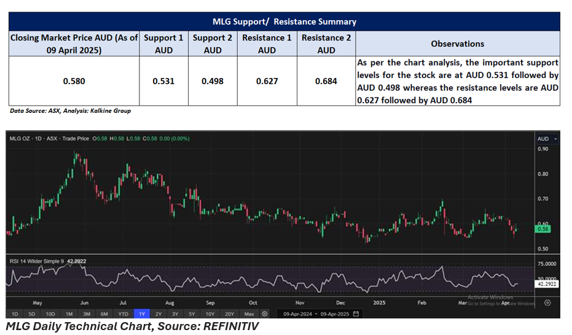Viewport: 572px width, 335px height.
Task: Show the Max time range
Action: pos(249,314)
